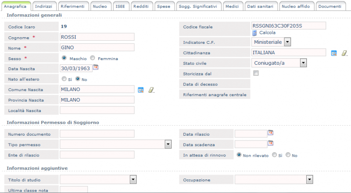Clear Cittadinanza with eraser icon
Image resolution: width=351 pixels, height=193 pixels.
(x=344, y=53)
